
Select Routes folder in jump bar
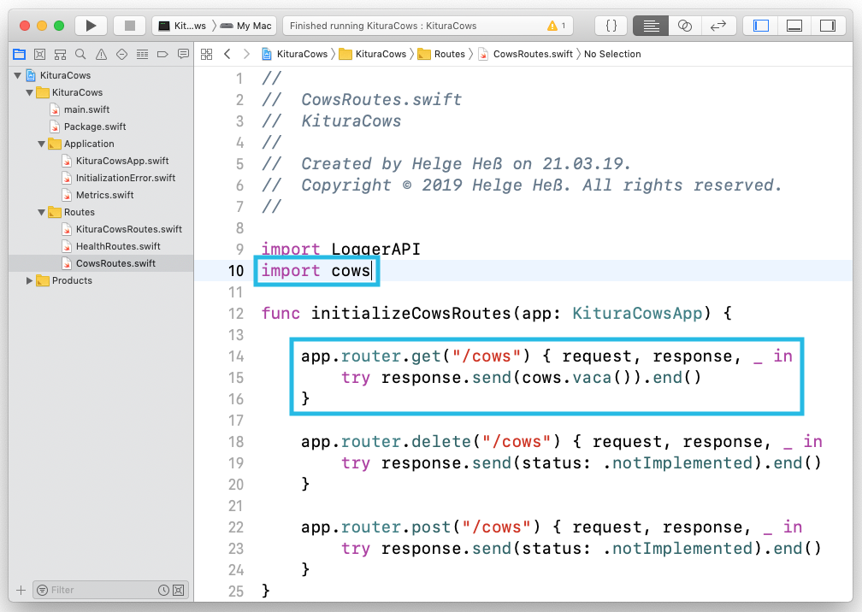[x=441, y=54]
